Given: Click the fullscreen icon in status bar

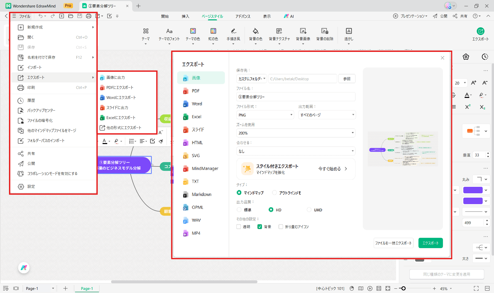Looking at the screenshot, I should pyautogui.click(x=476, y=288).
